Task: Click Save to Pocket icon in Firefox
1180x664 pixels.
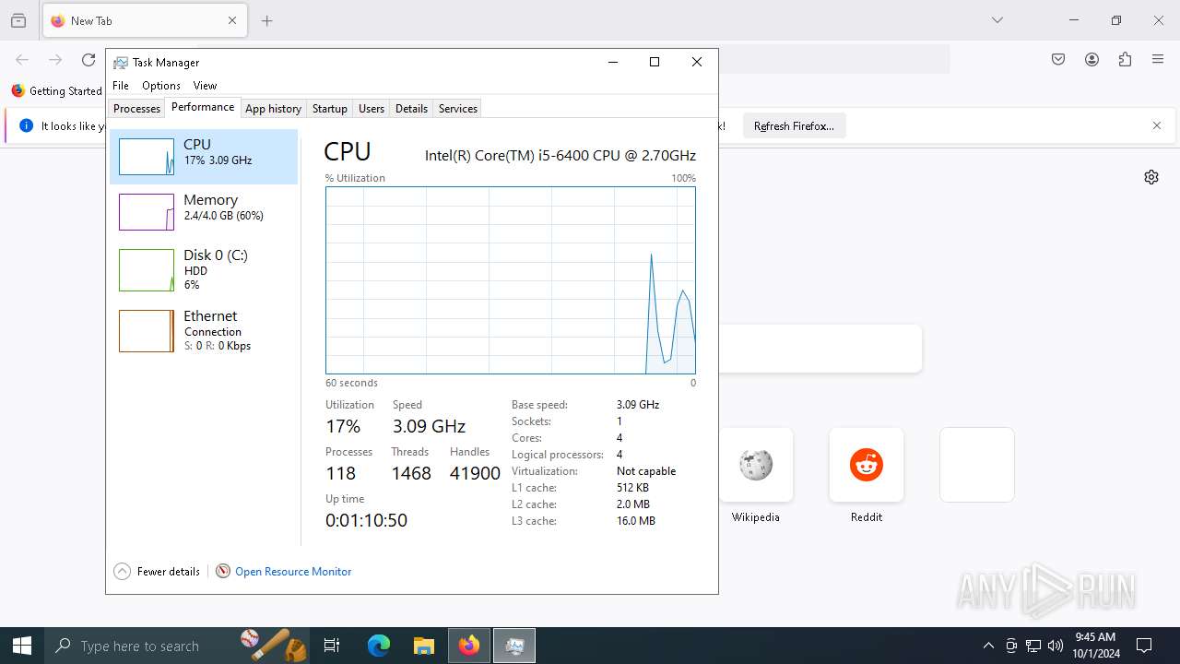Action: point(1058,59)
